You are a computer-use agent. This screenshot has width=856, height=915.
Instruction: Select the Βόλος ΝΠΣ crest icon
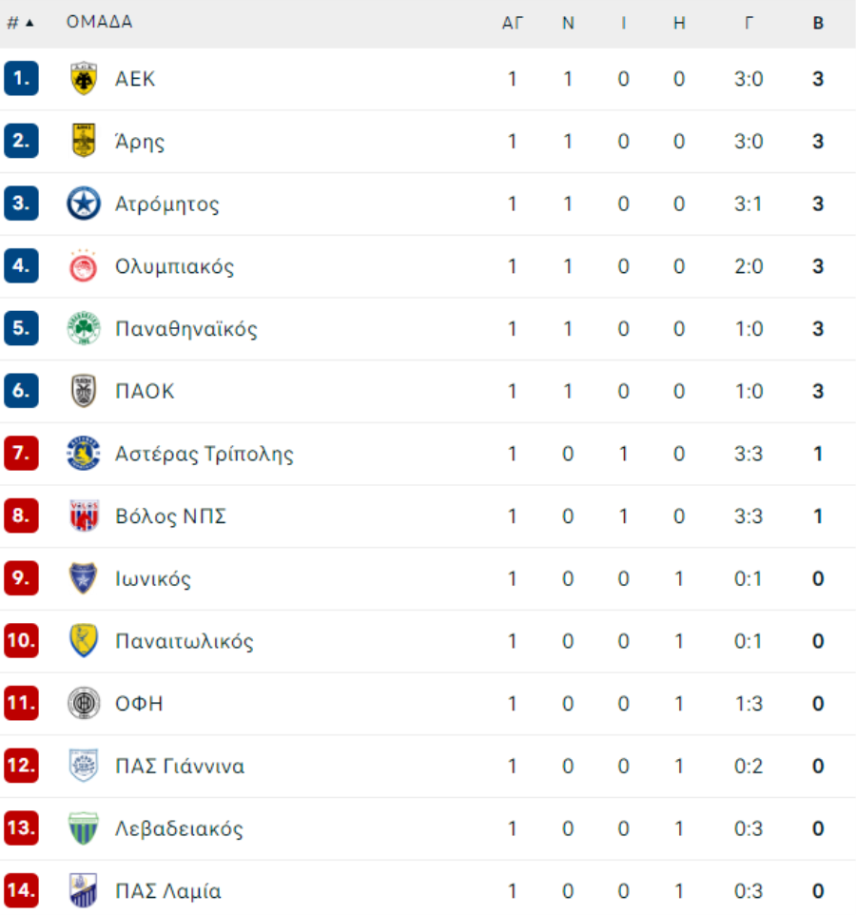pyautogui.click(x=84, y=516)
